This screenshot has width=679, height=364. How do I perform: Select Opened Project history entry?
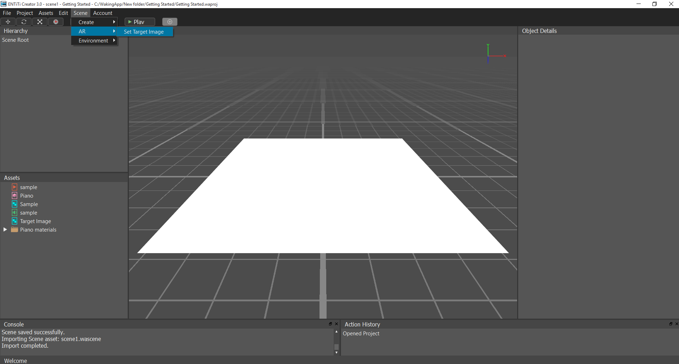361,334
